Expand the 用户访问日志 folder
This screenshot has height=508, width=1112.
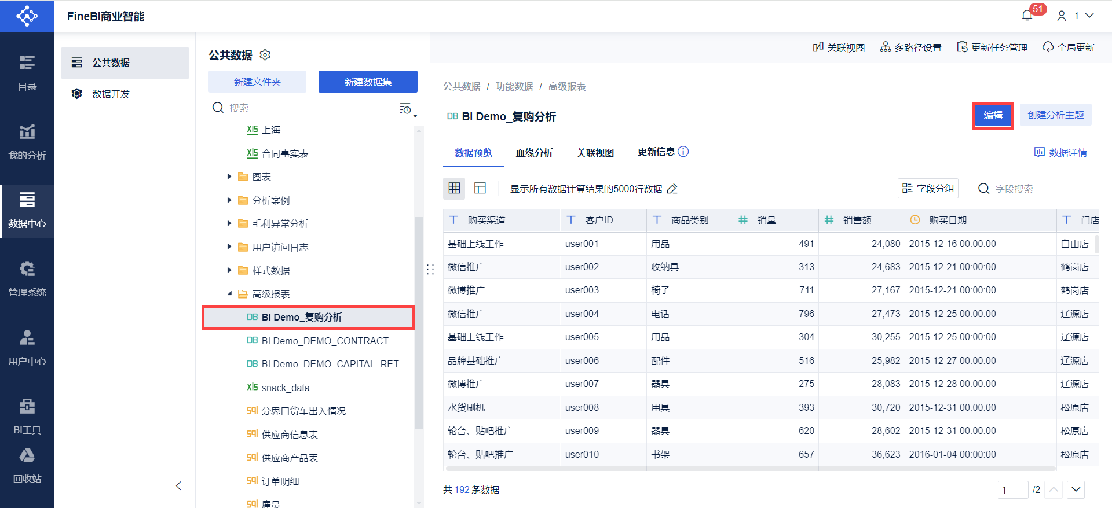229,246
